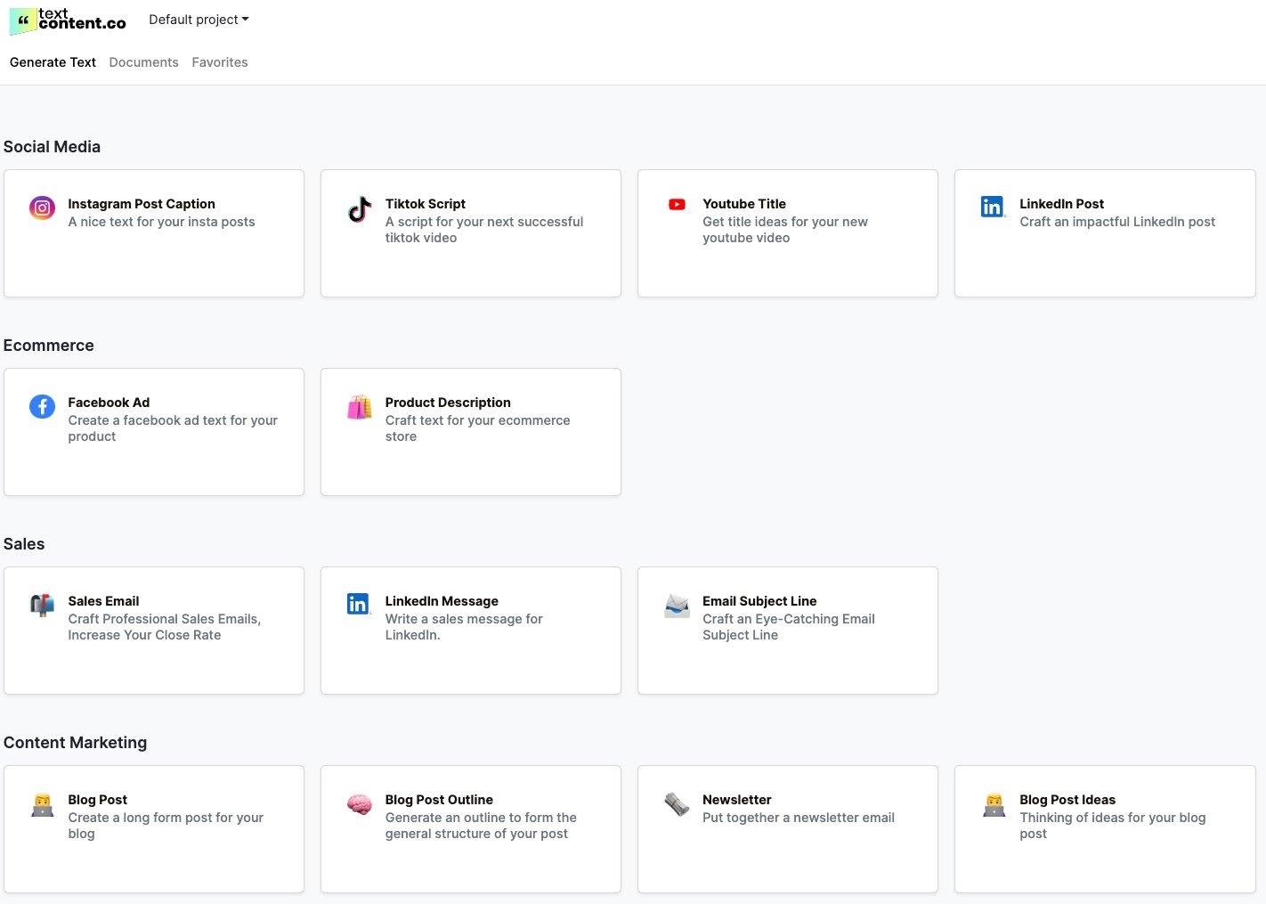Open the Blog Post Ideas template
This screenshot has height=904, width=1266.
[1067, 800]
